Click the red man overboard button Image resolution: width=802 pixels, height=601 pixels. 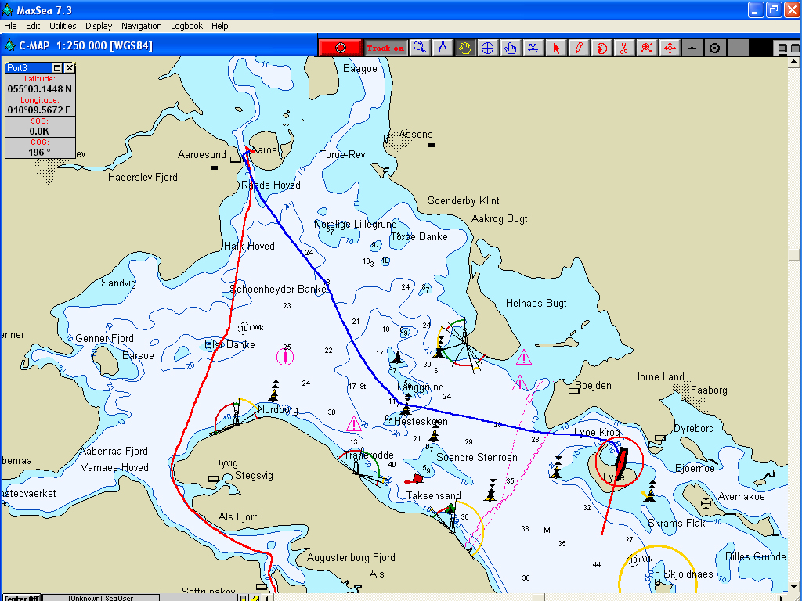341,48
